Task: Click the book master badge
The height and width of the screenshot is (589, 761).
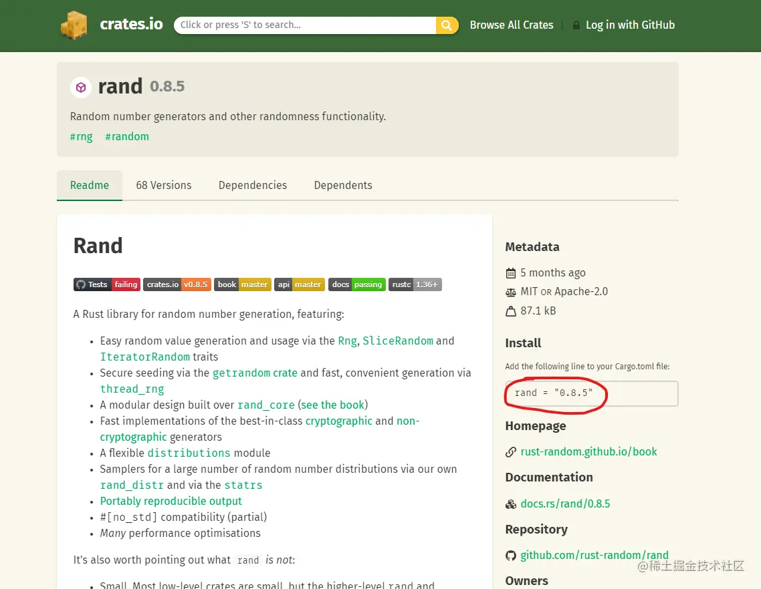Action: [243, 284]
